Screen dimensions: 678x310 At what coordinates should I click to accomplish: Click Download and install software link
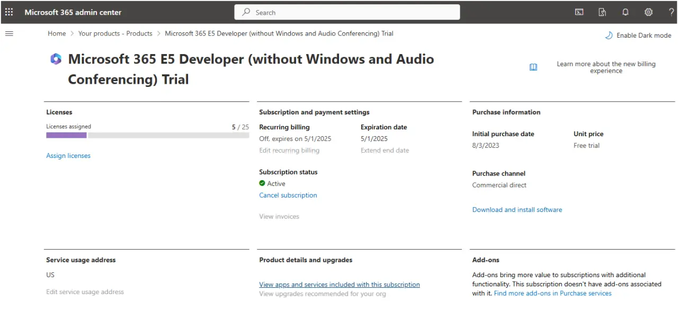[517, 210]
